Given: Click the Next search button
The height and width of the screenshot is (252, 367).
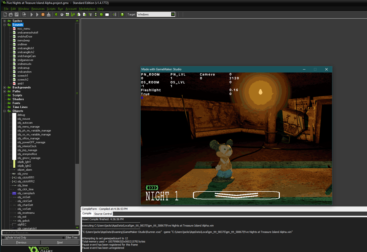Looking at the screenshot, I should coord(60,242).
